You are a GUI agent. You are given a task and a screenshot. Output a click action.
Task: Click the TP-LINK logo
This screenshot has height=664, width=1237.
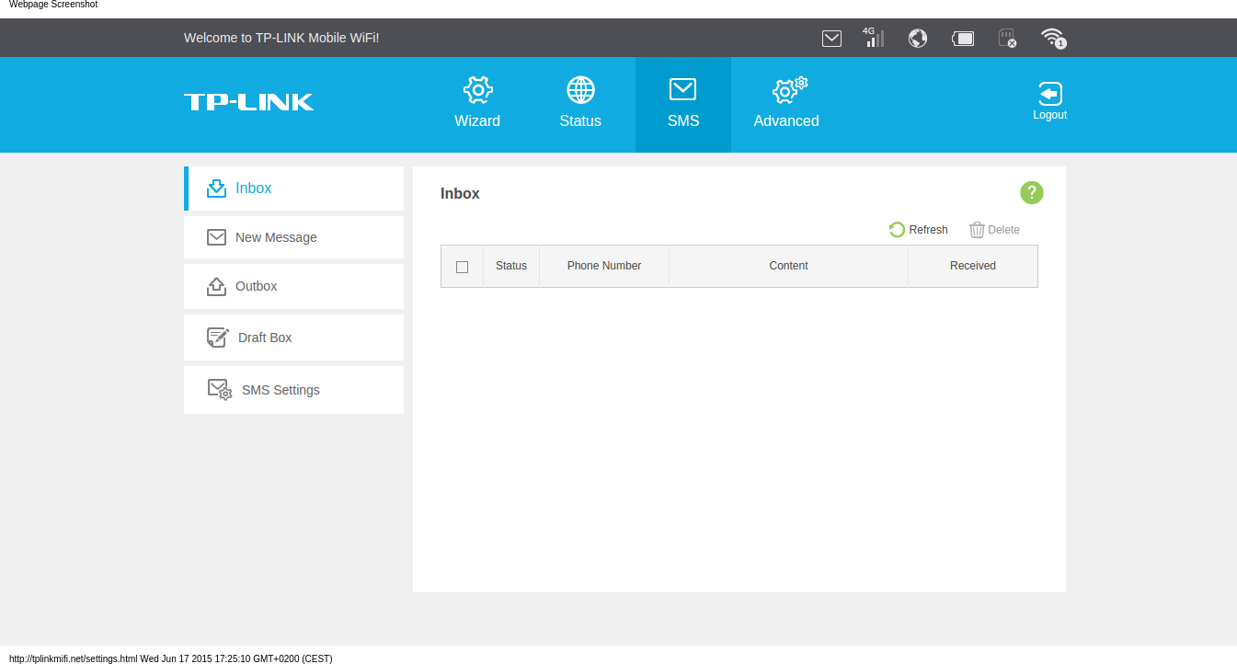(x=248, y=102)
